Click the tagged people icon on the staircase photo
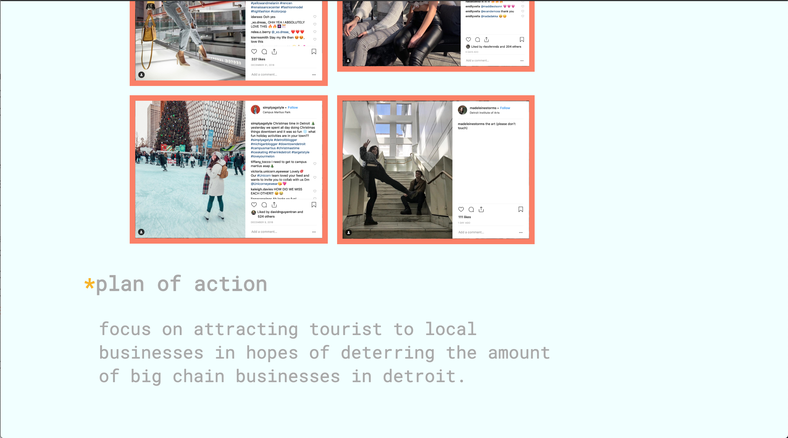The width and height of the screenshot is (788, 438). (348, 233)
